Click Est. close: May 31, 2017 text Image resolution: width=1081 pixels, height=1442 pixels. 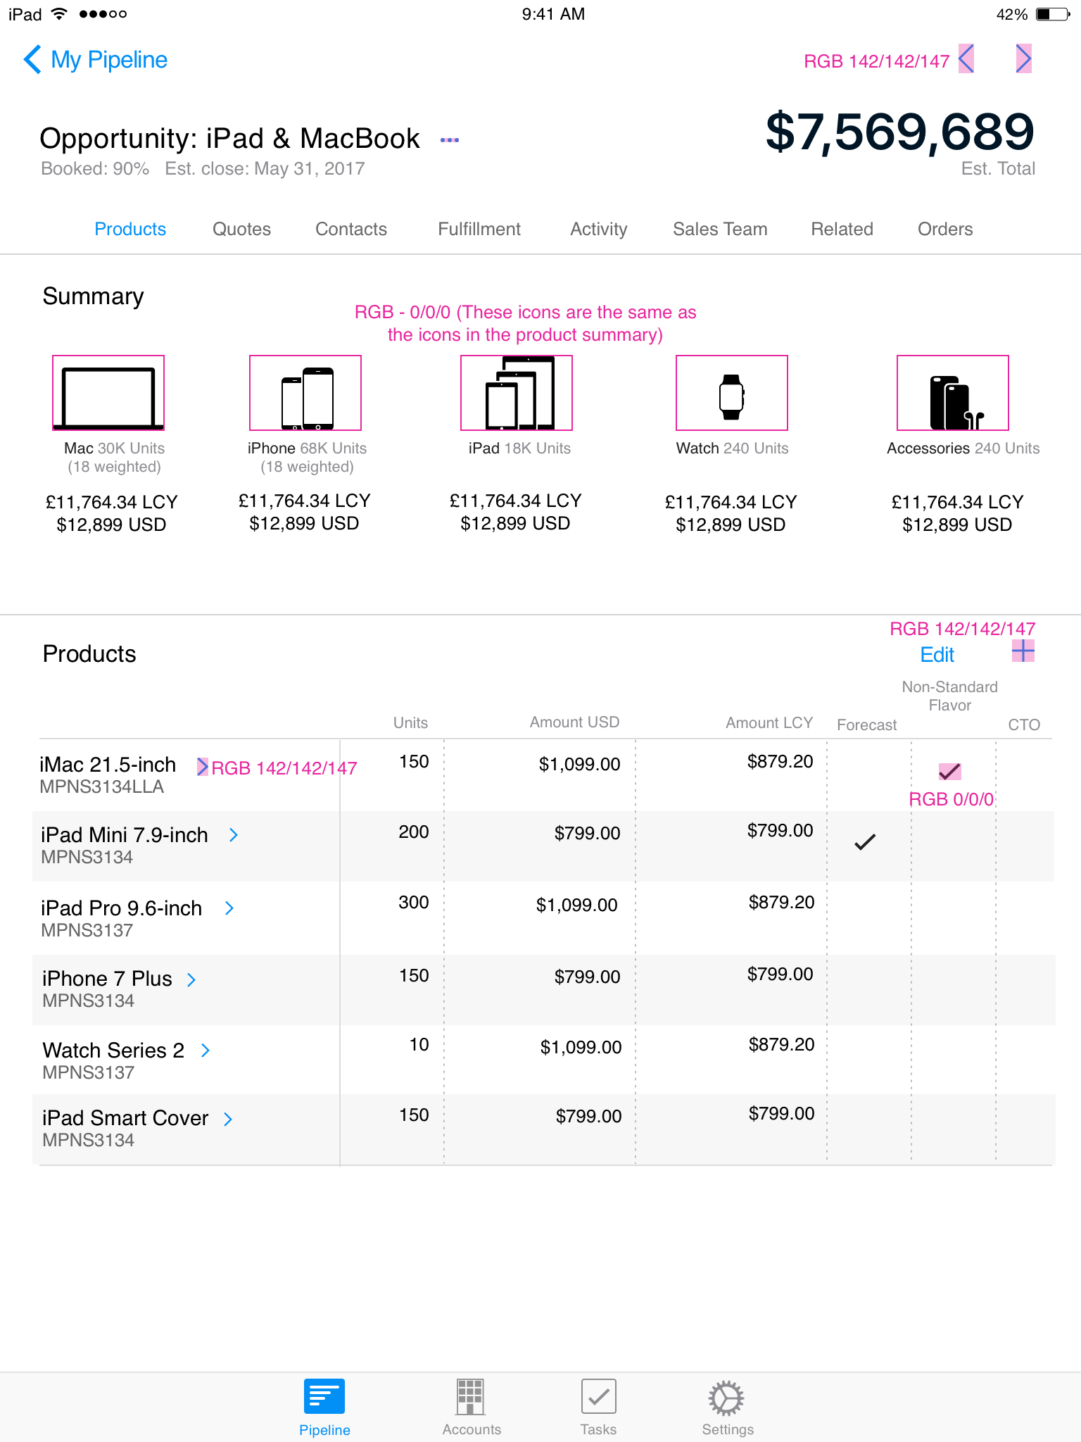[265, 169]
